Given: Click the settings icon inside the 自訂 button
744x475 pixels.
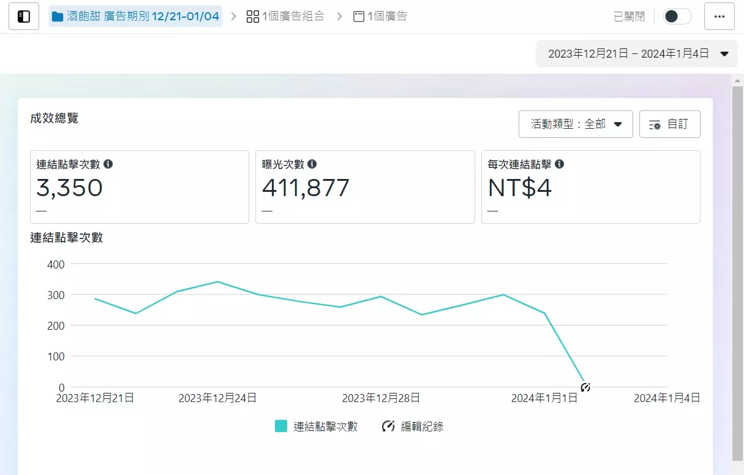Looking at the screenshot, I should [x=655, y=124].
